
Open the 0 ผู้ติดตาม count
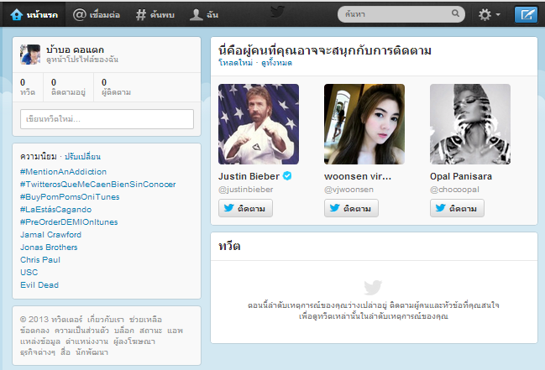click(x=116, y=87)
